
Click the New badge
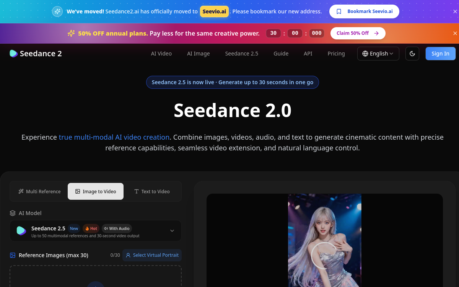[74, 228]
